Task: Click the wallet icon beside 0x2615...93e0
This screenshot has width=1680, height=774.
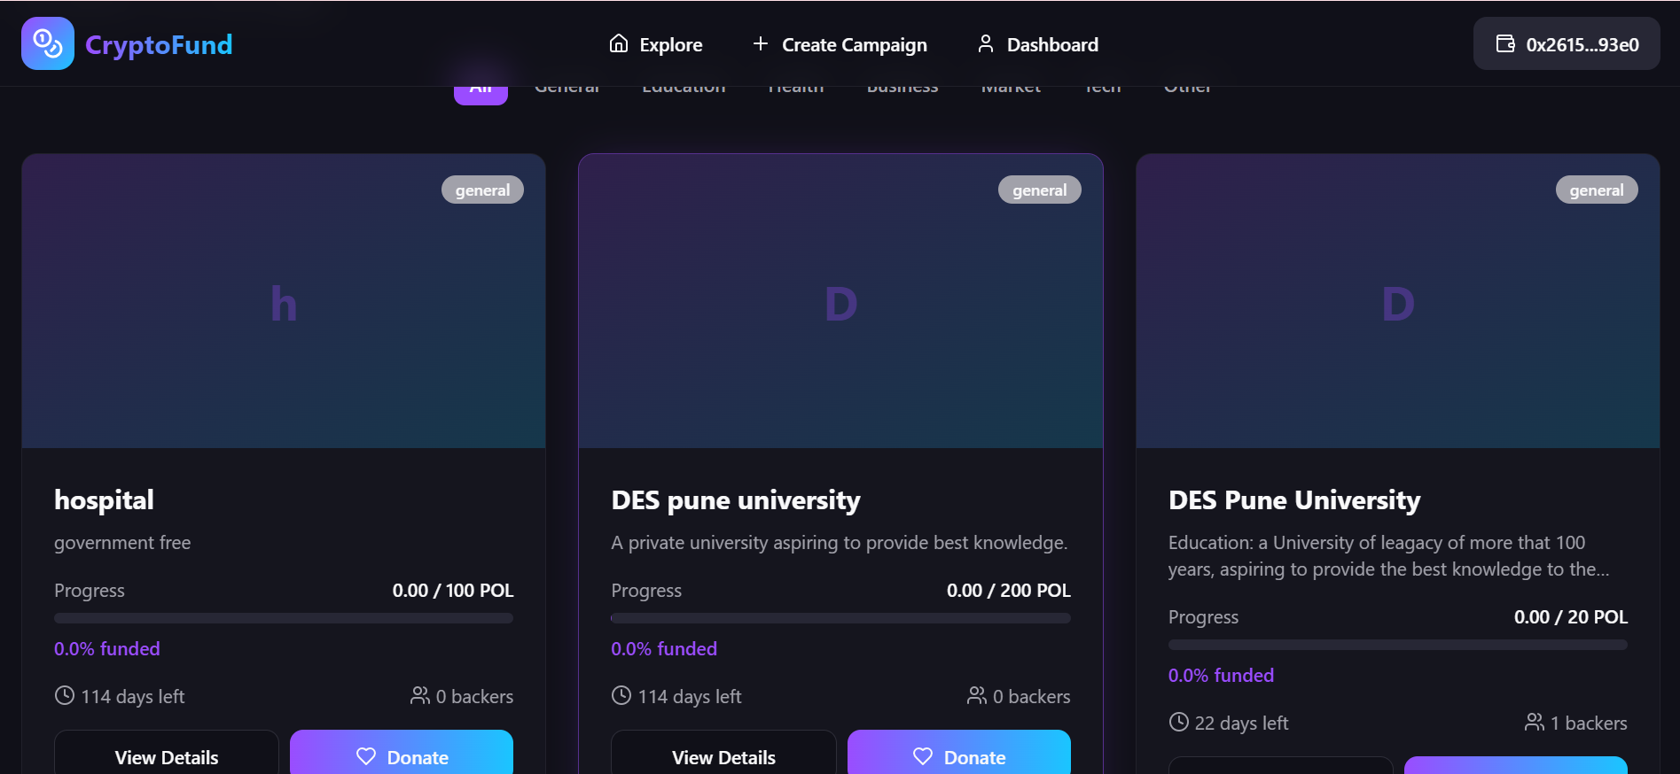Action: pos(1505,43)
